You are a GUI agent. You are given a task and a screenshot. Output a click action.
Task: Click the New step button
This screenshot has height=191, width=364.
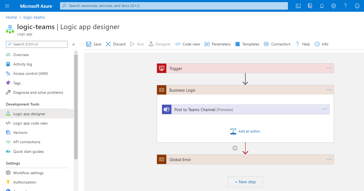tap(245, 182)
